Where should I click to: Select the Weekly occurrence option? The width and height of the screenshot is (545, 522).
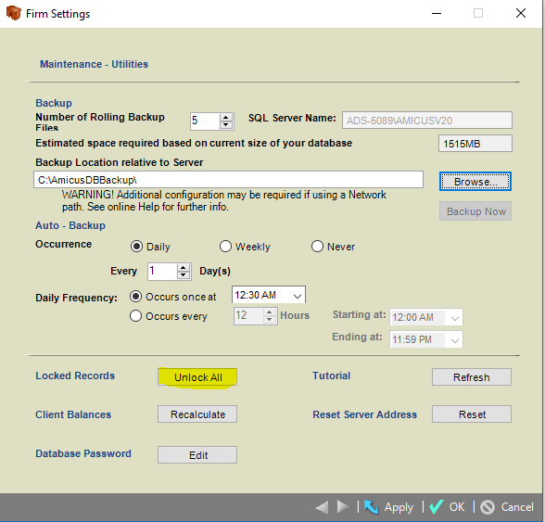pyautogui.click(x=225, y=247)
